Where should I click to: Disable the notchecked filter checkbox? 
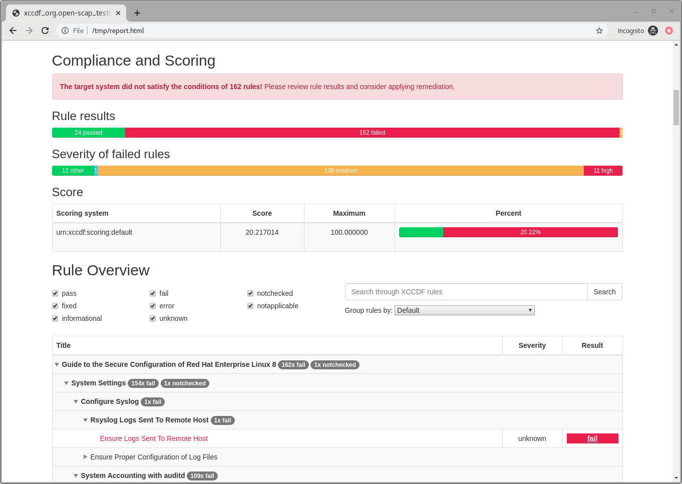pyautogui.click(x=250, y=293)
